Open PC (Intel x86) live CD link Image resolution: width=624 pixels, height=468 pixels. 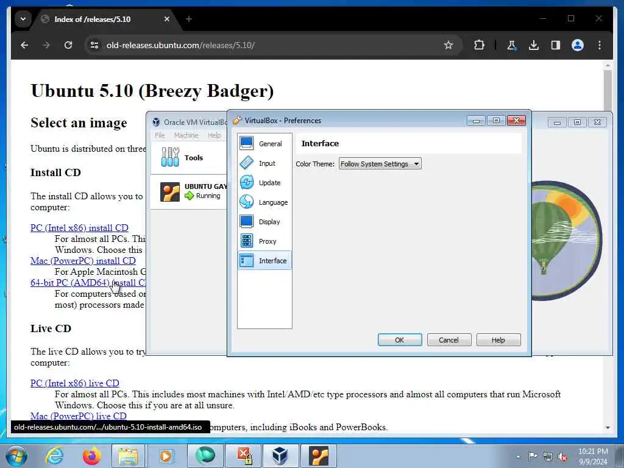[75, 383]
